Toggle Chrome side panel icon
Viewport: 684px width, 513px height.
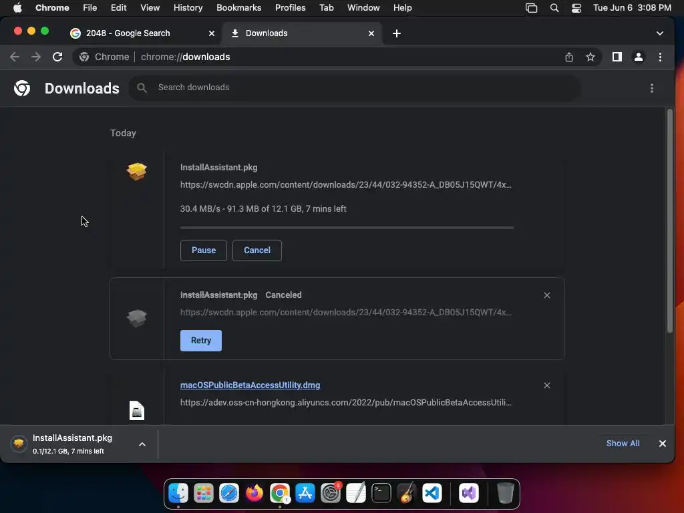tap(617, 57)
